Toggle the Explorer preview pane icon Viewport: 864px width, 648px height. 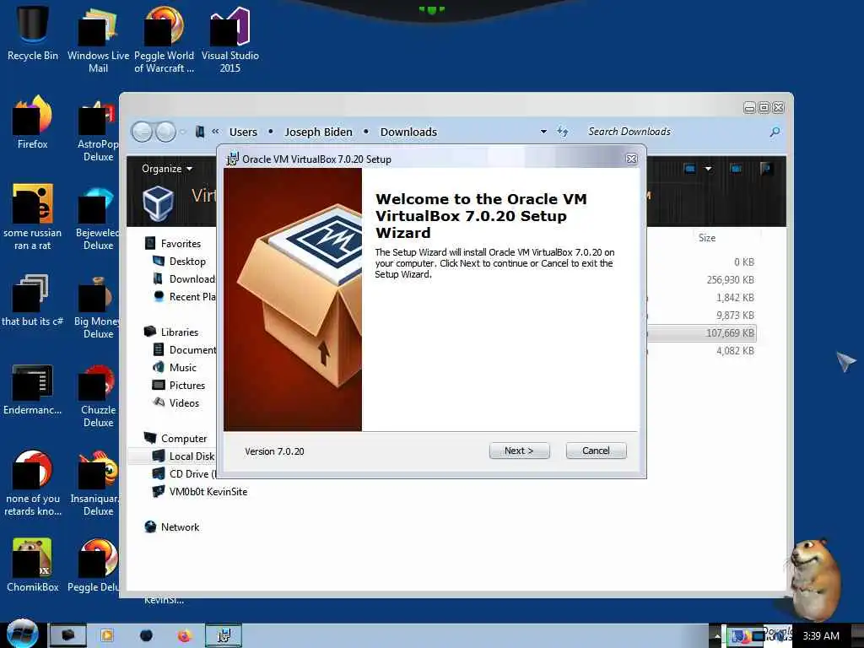pos(736,169)
